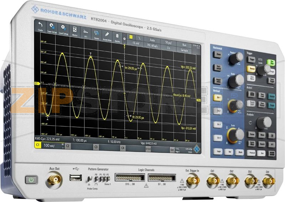
Task: Push the Trigger hardware button
Action: pyautogui.click(x=251, y=59)
